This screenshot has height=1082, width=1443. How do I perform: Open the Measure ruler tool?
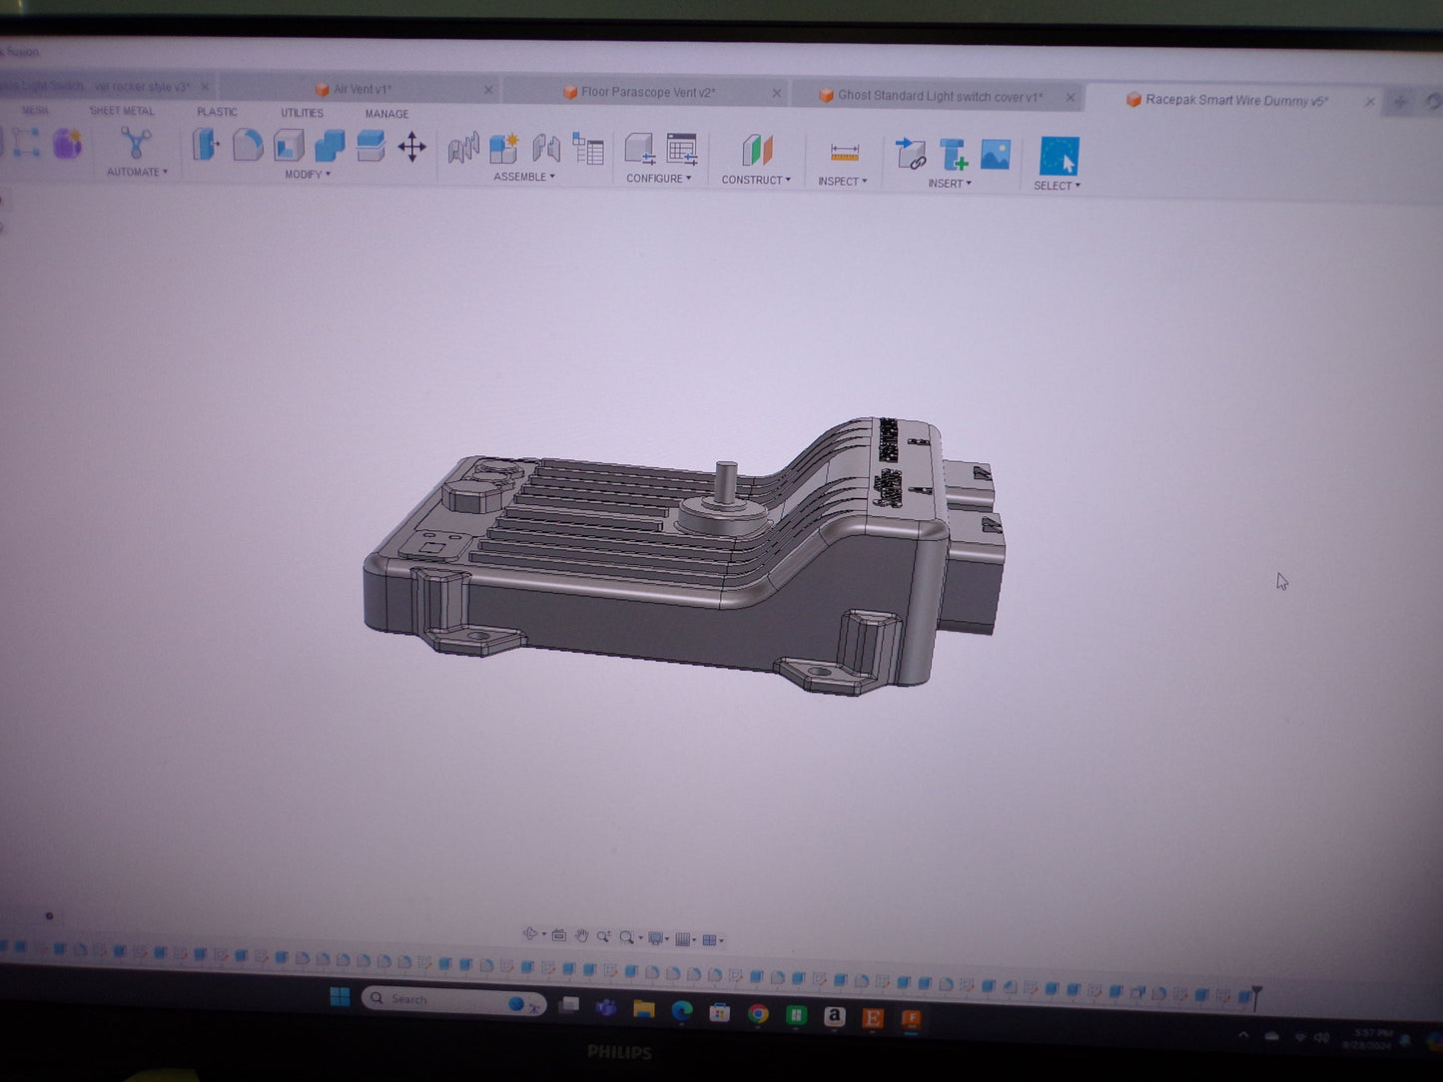click(x=844, y=153)
